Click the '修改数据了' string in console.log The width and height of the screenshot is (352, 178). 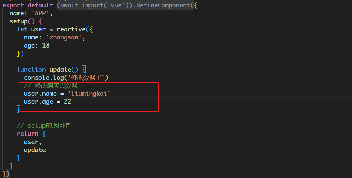point(89,78)
